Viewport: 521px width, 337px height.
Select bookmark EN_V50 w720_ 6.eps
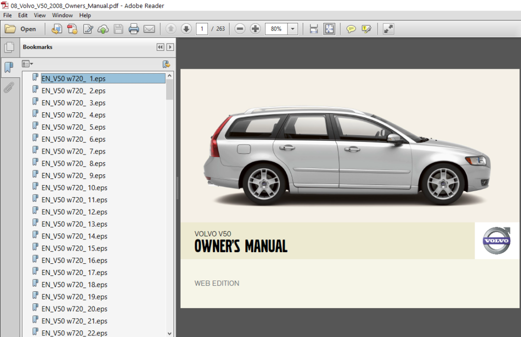tap(73, 139)
